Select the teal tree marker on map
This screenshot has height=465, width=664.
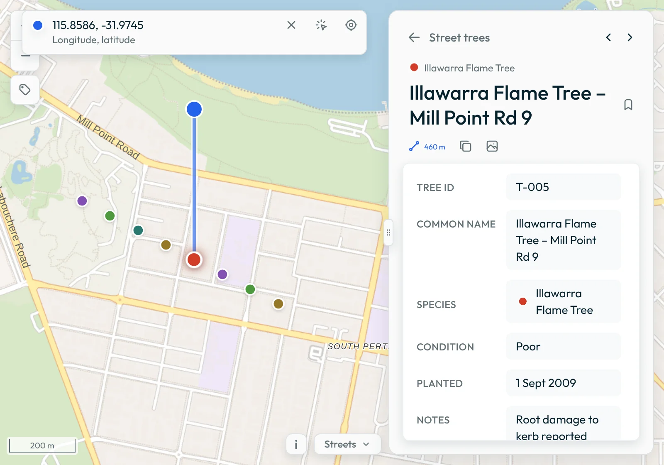pyautogui.click(x=138, y=230)
